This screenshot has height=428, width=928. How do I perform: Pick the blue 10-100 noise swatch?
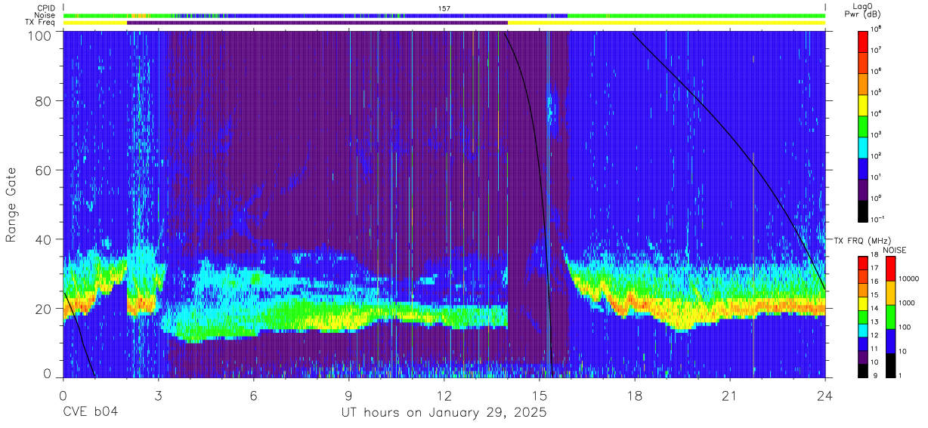(x=889, y=340)
